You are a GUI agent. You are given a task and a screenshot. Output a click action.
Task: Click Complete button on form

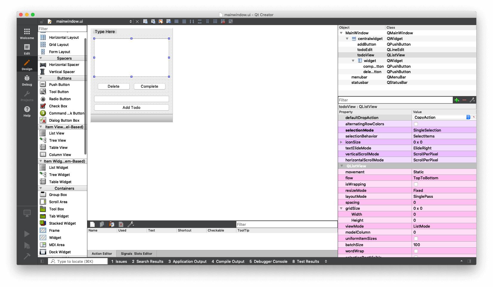click(150, 86)
